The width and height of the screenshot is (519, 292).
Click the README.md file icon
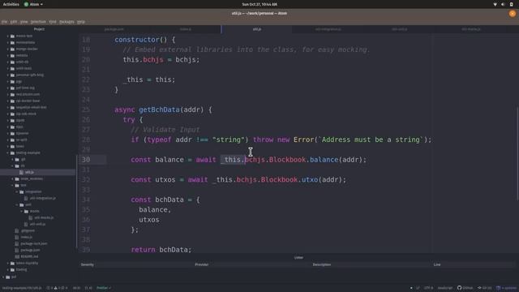pos(17,256)
